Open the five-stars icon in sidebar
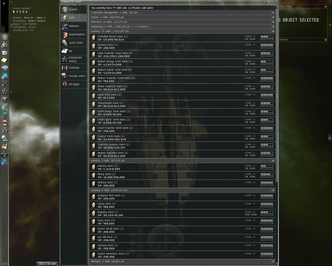 pos(5,92)
